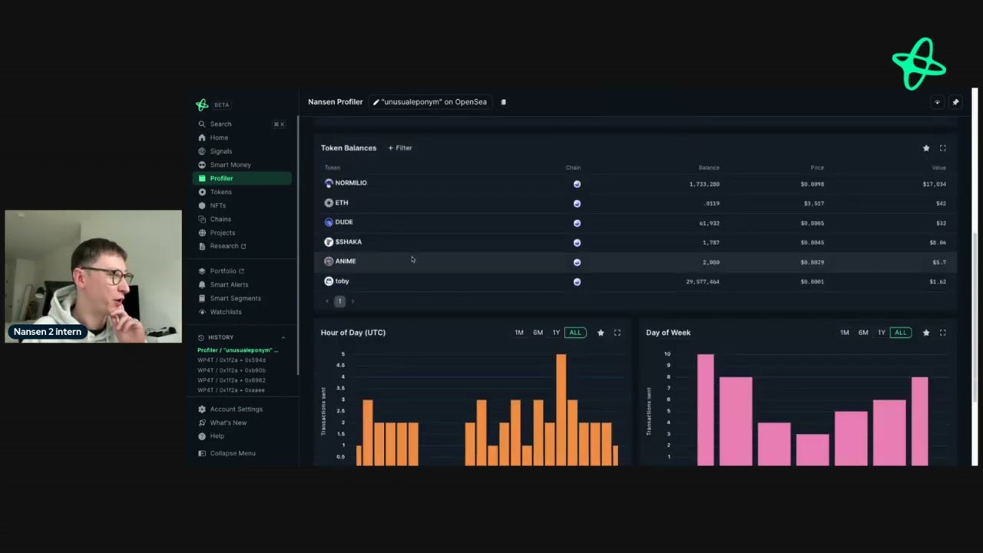The width and height of the screenshot is (983, 553).
Task: Open the Search field in the sidebar
Action: (241, 124)
